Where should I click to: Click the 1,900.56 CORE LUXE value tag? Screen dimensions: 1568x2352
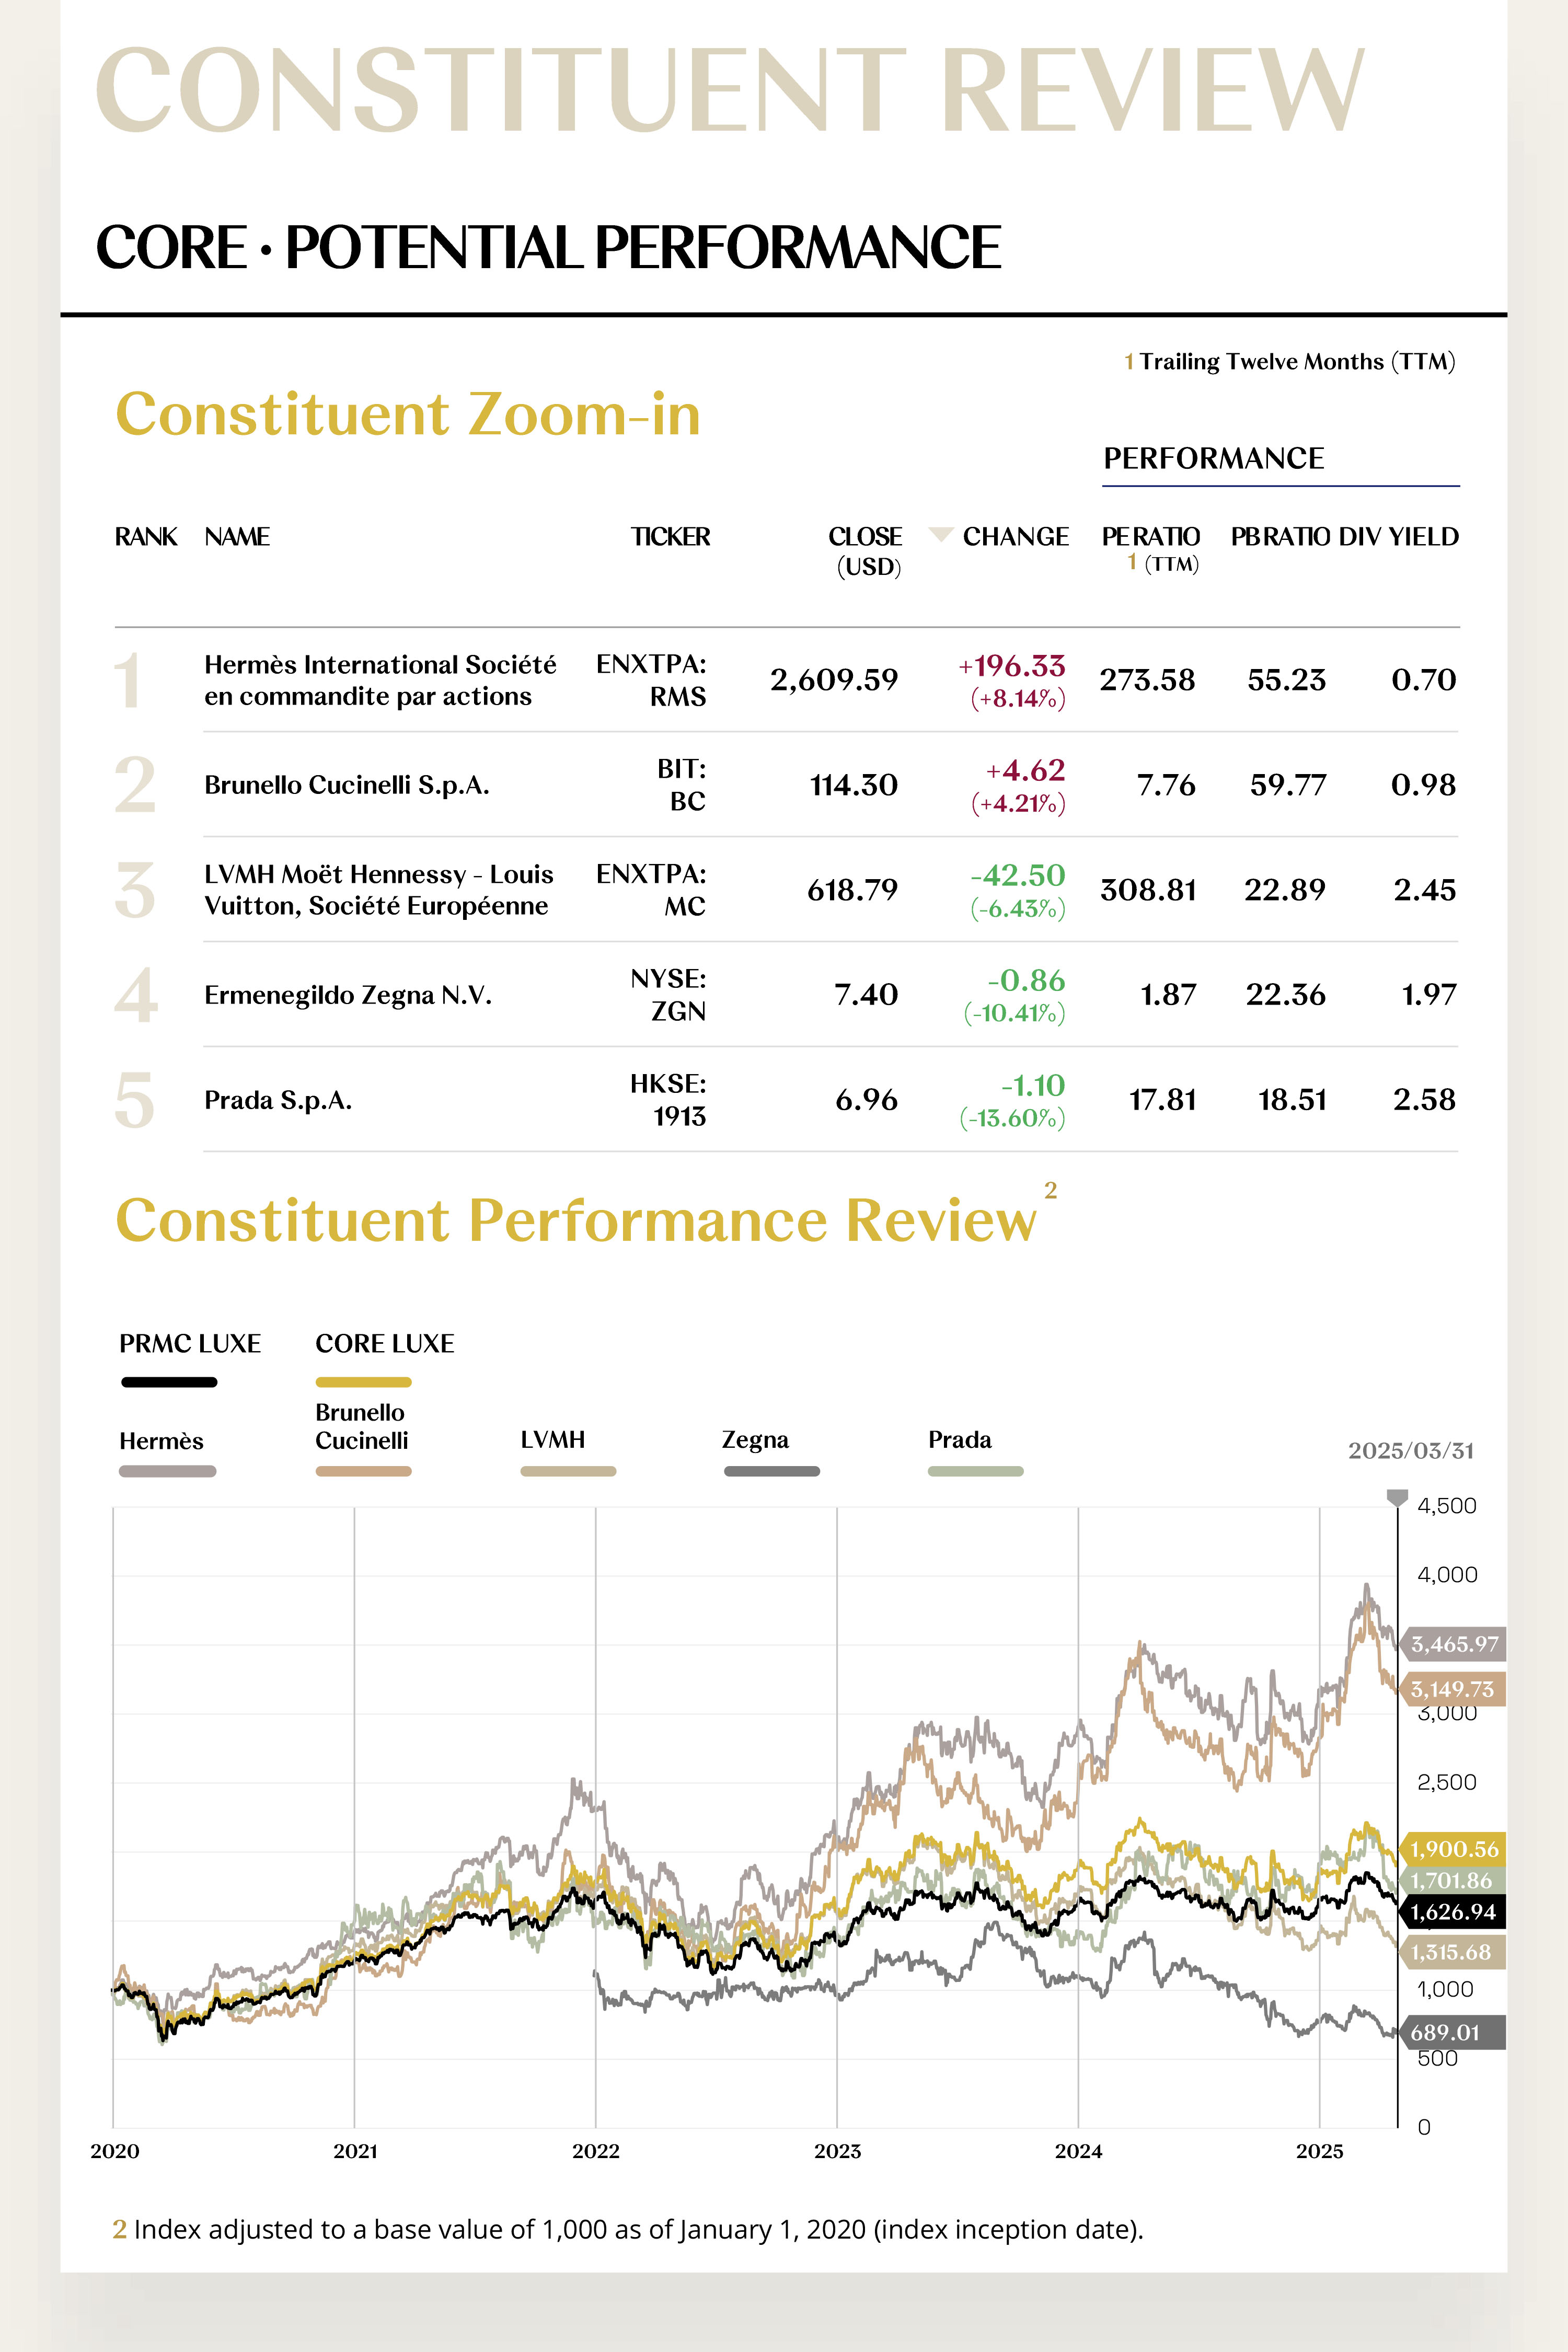click(1453, 1849)
